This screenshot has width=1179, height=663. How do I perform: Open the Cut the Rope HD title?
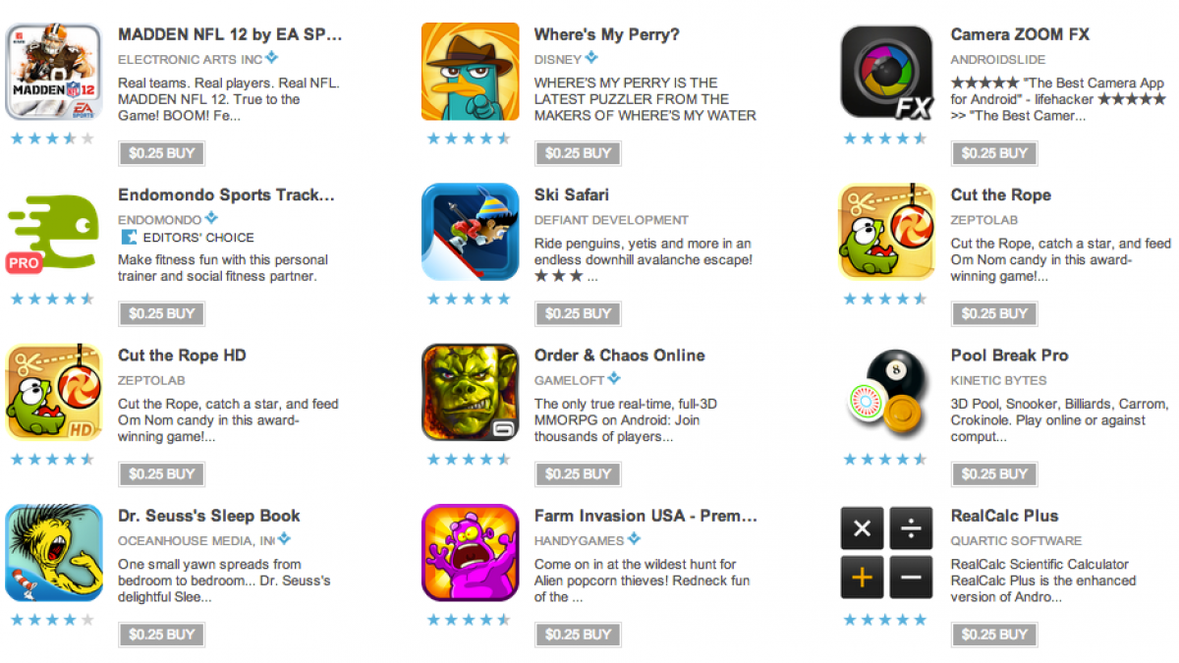(182, 356)
